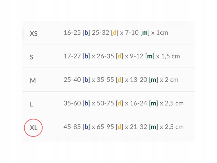Click the yellow d marker in M row

(120, 80)
